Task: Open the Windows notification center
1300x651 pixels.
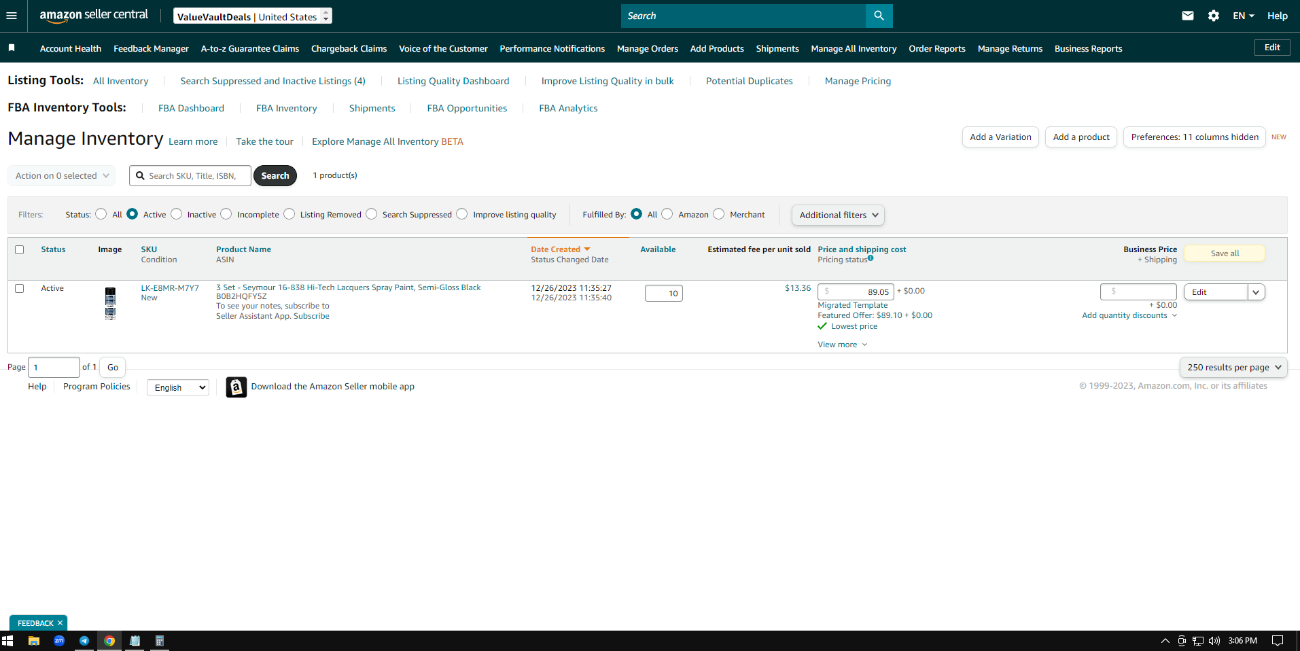Action: click(1278, 641)
